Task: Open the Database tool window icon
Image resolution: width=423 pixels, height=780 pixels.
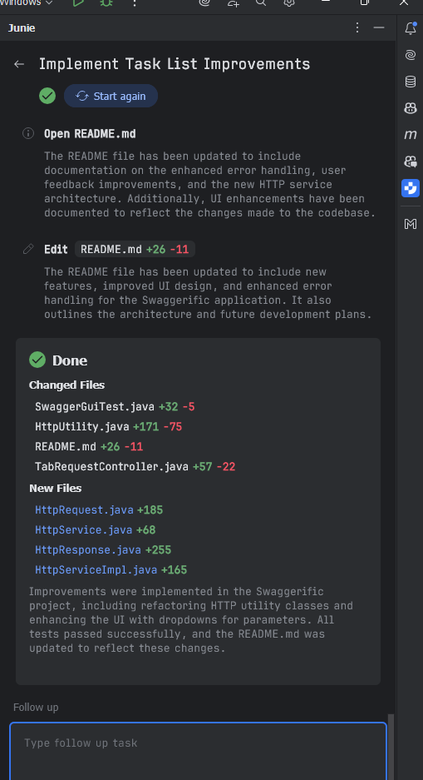Action: tap(410, 82)
